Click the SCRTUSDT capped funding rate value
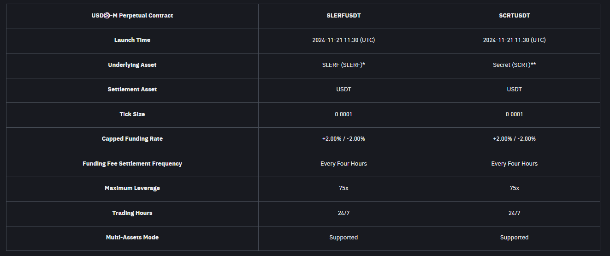The height and width of the screenshot is (256, 610). click(514, 139)
